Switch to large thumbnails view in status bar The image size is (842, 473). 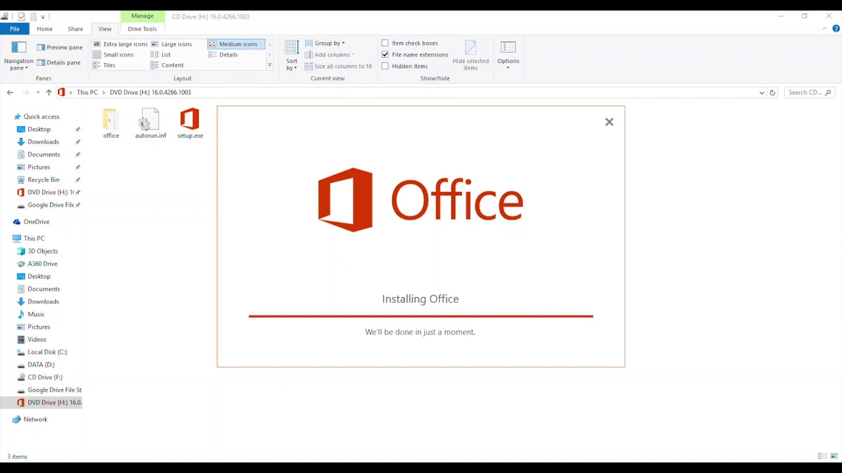tap(833, 456)
